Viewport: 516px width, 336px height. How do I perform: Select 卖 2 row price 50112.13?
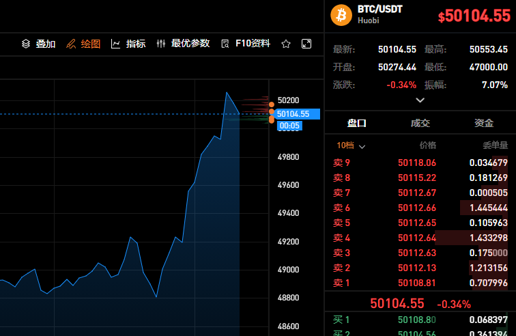(x=417, y=268)
